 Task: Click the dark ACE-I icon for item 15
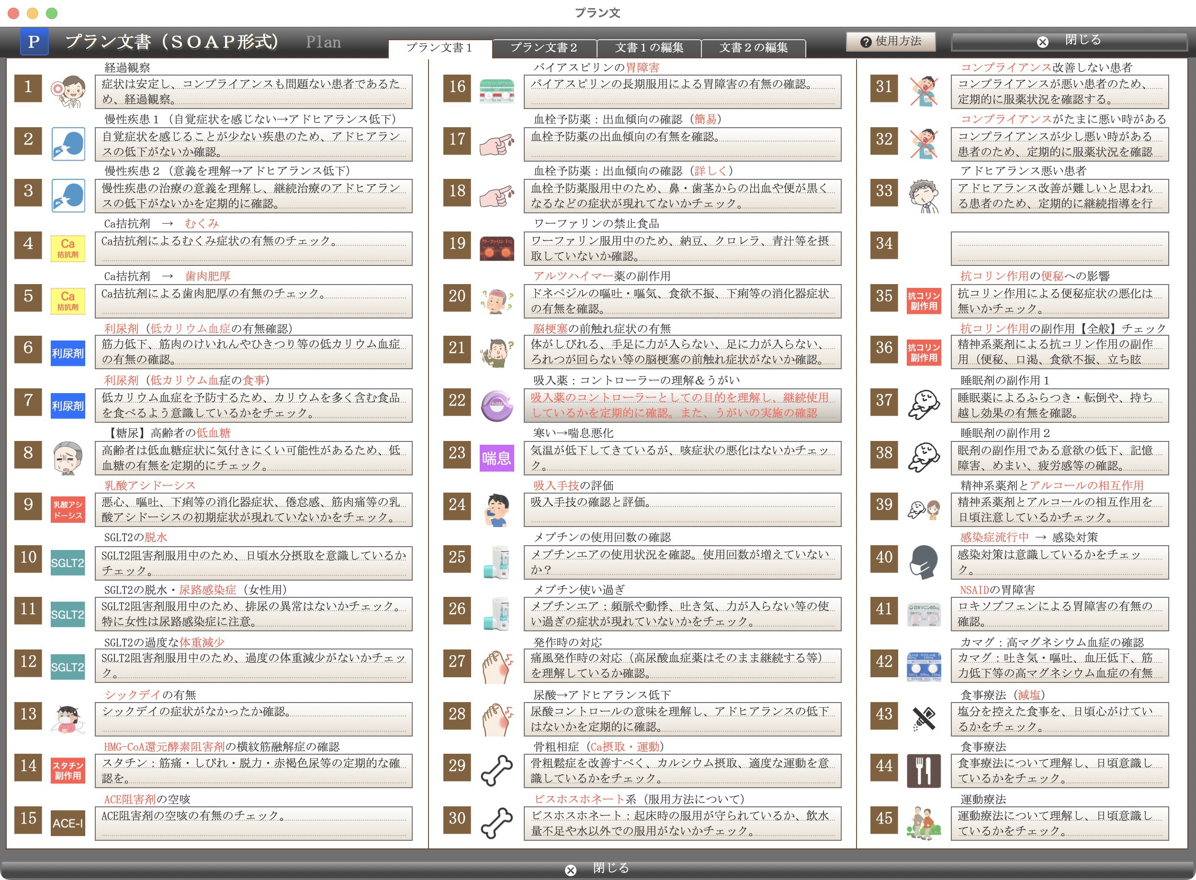tap(68, 823)
